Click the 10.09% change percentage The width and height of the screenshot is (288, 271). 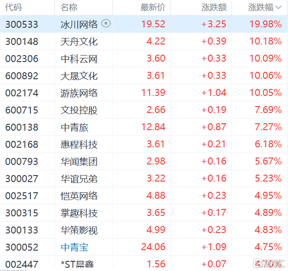pyautogui.click(x=266, y=58)
